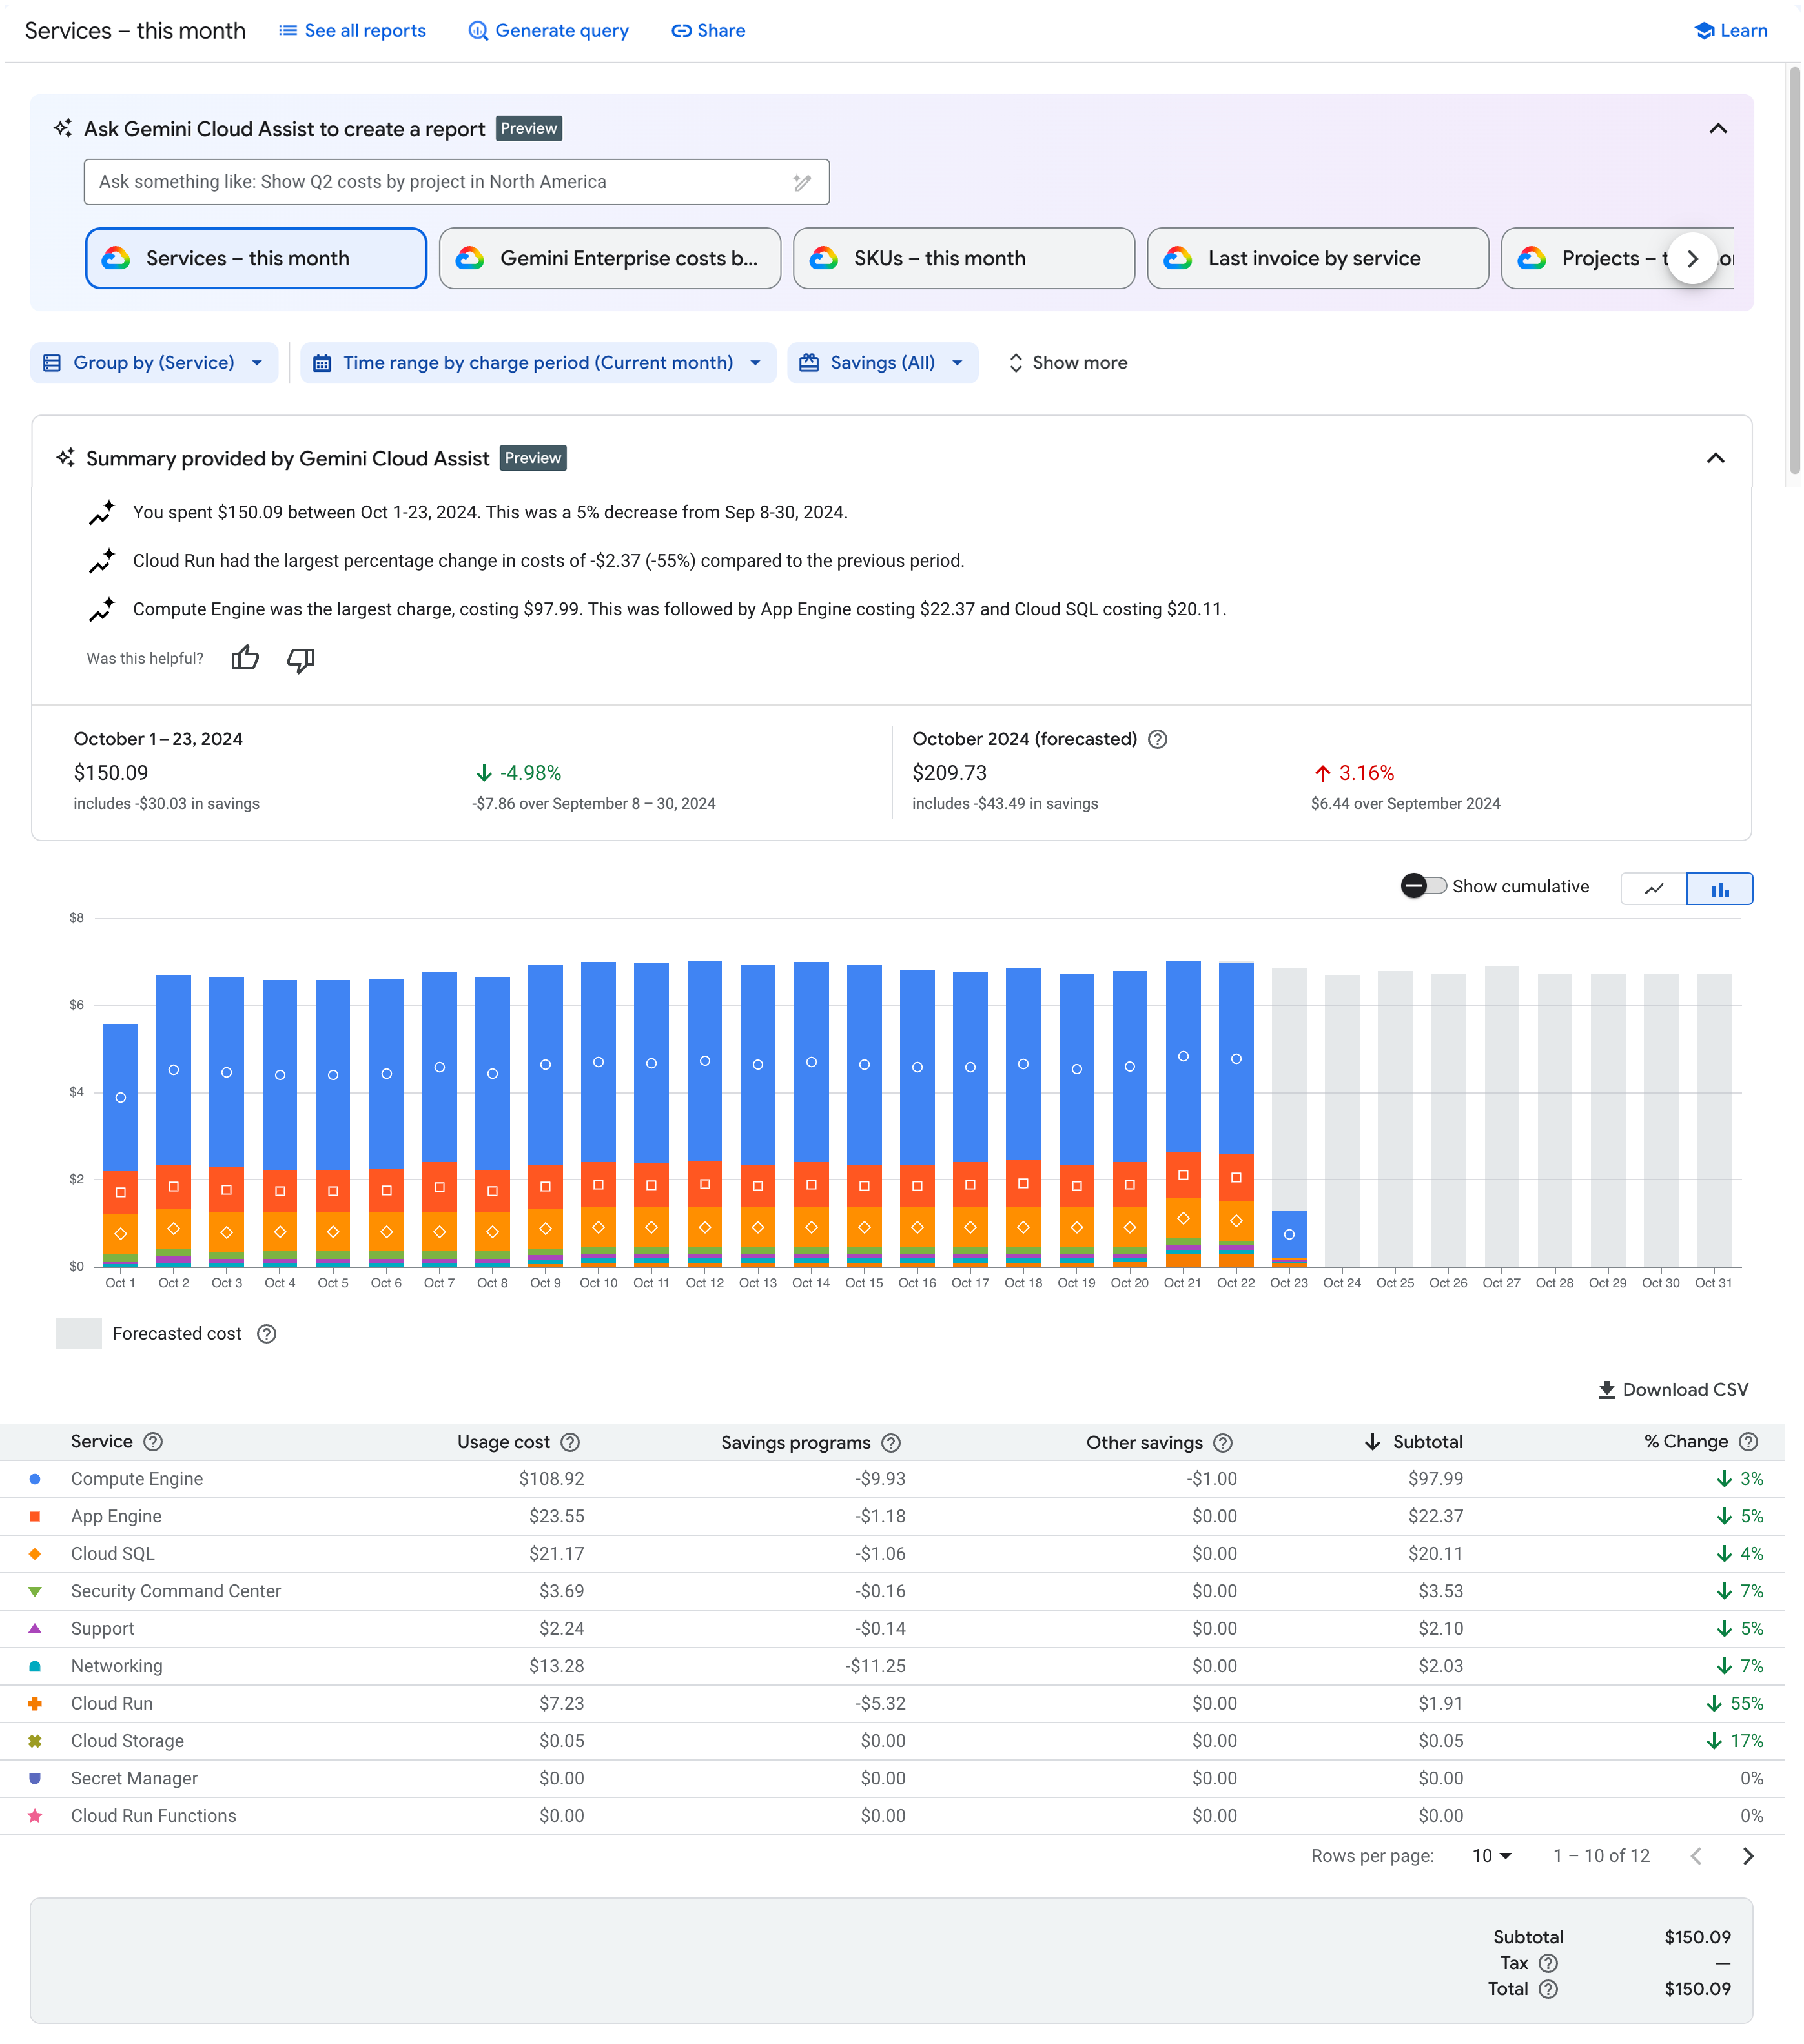Switch to bar chart view

[x=1720, y=889]
